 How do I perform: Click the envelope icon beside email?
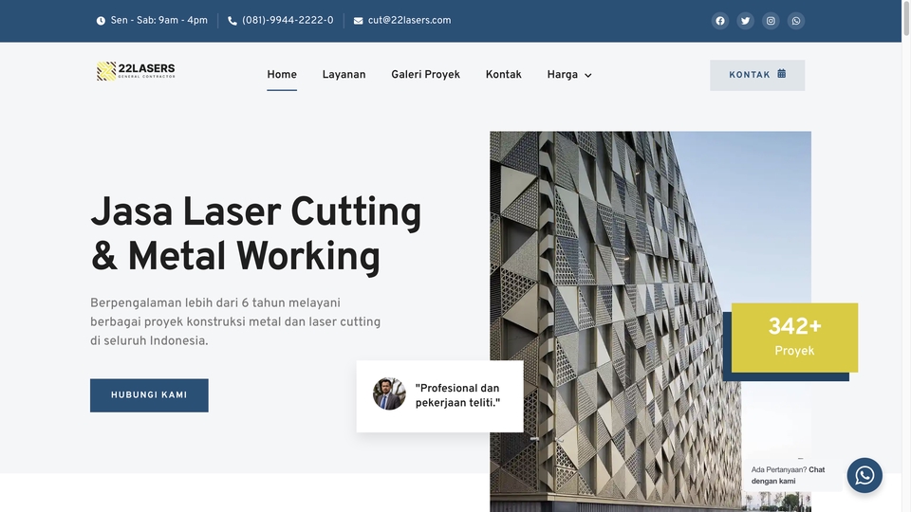[x=359, y=21]
